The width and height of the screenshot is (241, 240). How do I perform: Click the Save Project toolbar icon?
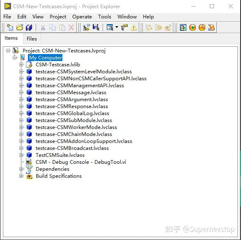click(x=96, y=27)
